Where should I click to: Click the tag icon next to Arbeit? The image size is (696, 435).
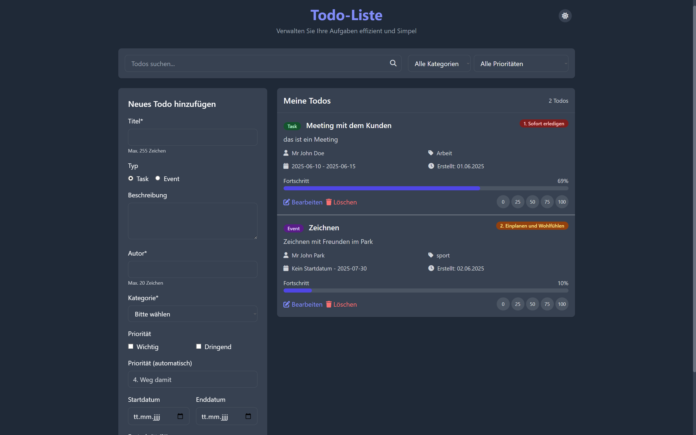click(431, 153)
